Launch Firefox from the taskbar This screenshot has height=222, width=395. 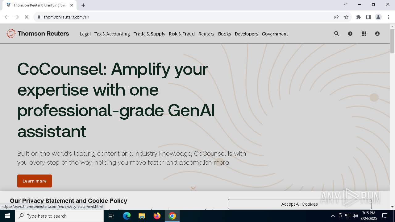pos(157,216)
